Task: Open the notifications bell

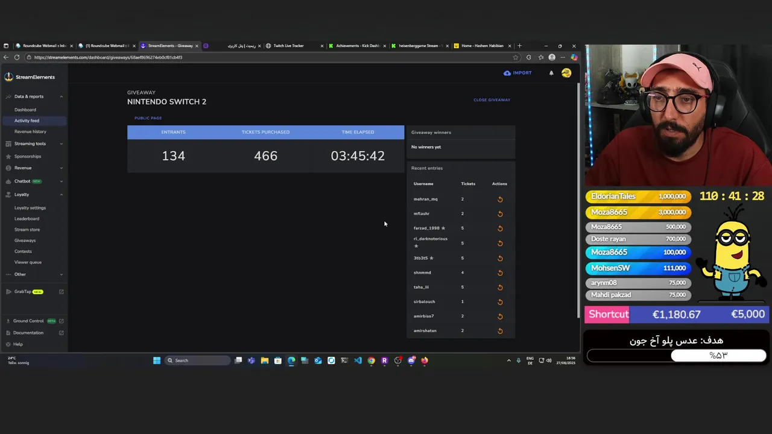Action: tap(551, 73)
